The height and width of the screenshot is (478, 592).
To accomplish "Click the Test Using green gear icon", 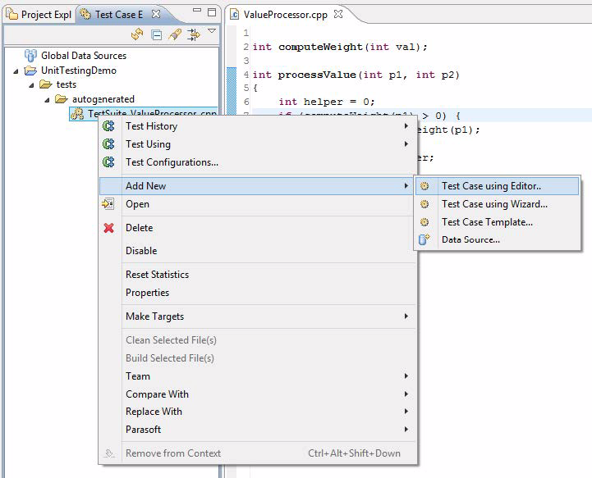I will click(108, 144).
